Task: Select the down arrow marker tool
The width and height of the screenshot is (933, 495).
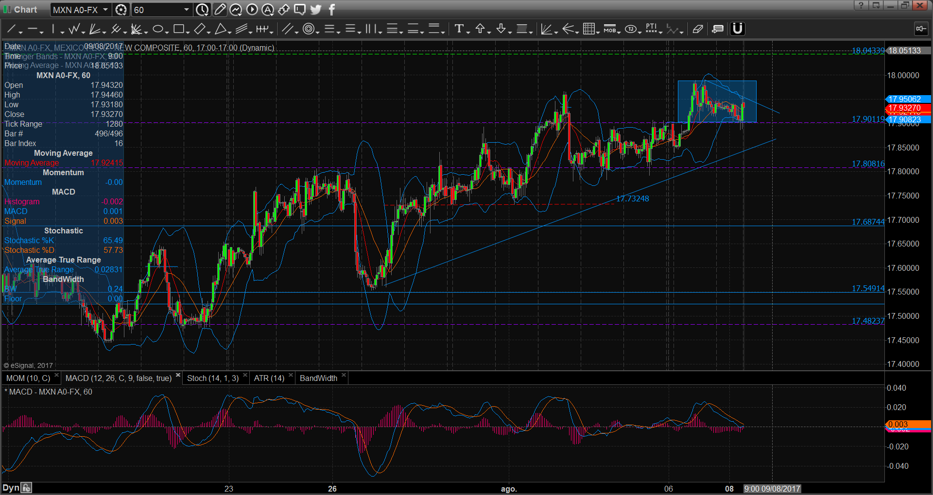Action: 501,29
